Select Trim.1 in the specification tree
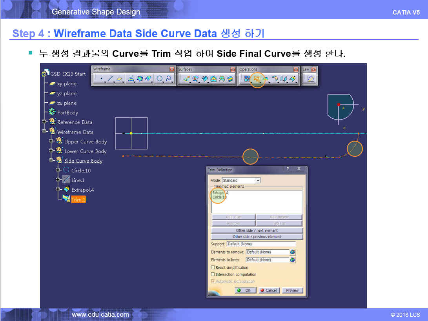The height and width of the screenshot is (321, 428). tap(78, 199)
